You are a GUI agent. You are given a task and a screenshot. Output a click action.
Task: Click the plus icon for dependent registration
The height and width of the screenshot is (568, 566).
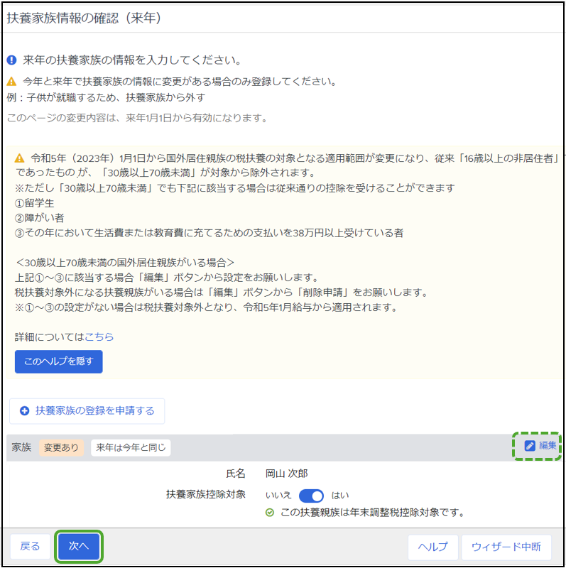click(x=24, y=411)
